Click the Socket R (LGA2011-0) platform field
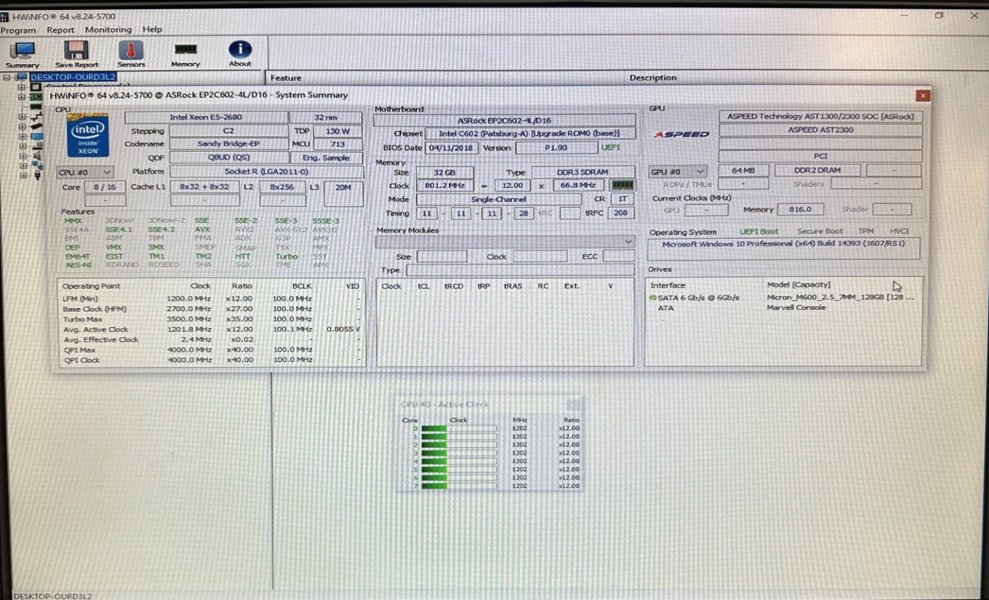 tap(266, 172)
